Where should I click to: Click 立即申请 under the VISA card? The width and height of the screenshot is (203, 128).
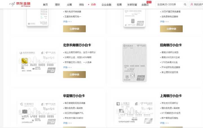pos(74,29)
